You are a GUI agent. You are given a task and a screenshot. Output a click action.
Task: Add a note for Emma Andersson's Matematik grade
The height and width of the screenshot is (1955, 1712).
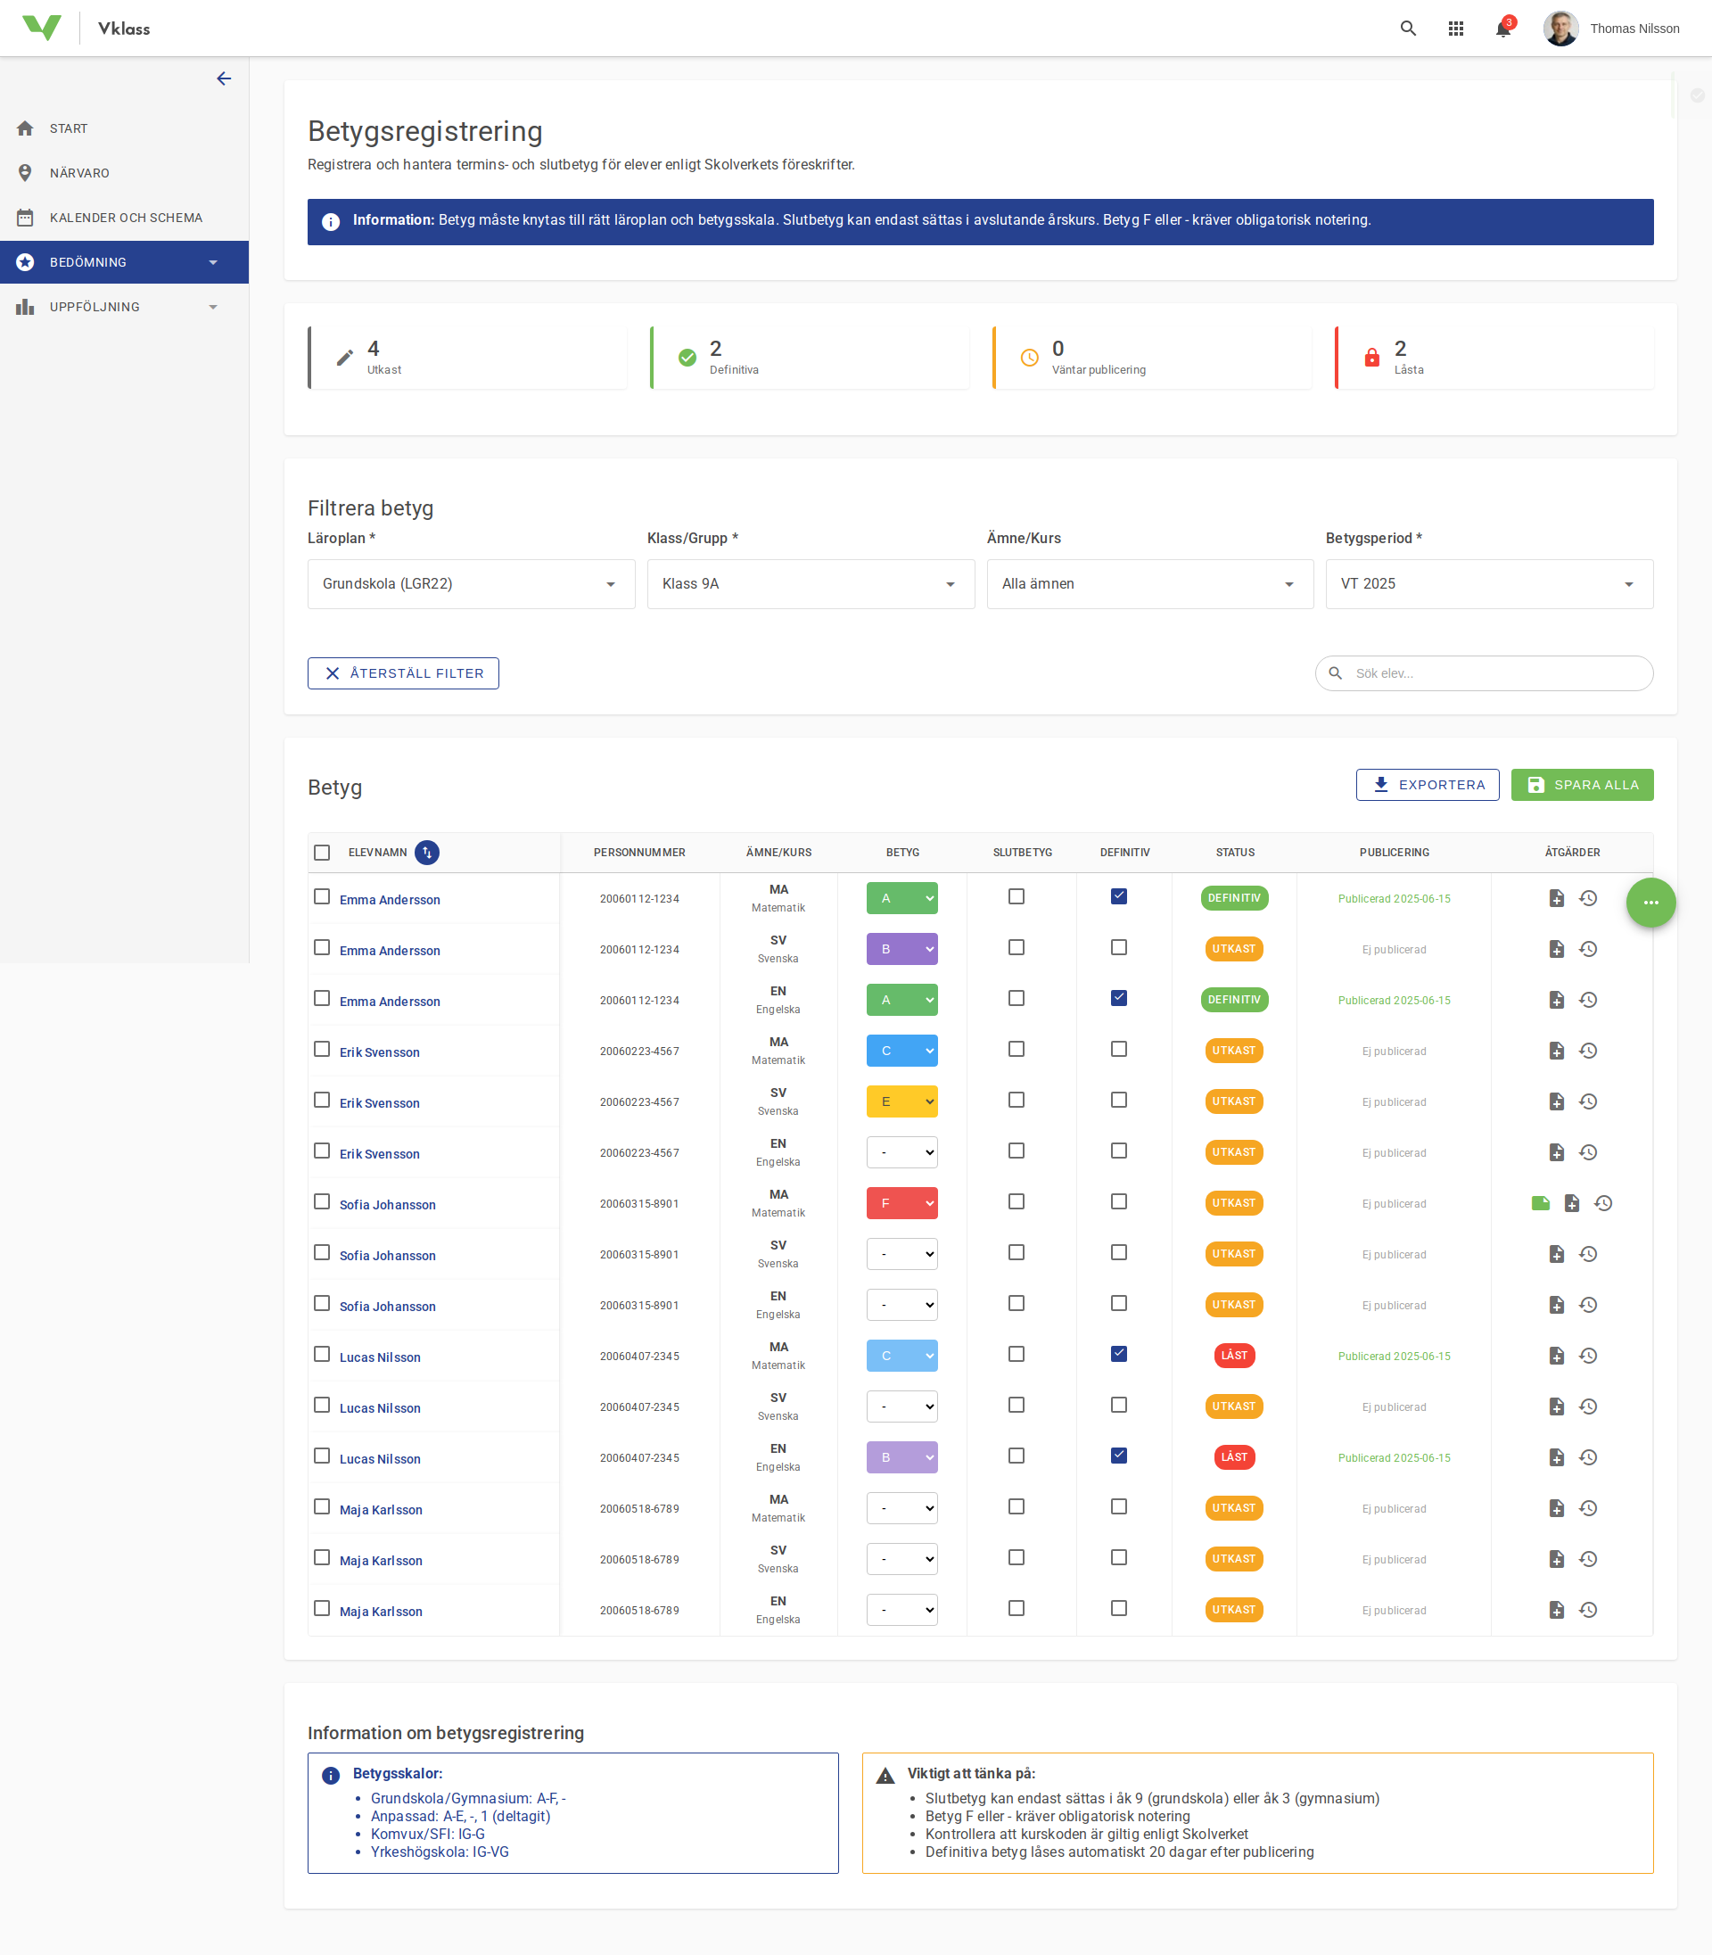coord(1556,898)
